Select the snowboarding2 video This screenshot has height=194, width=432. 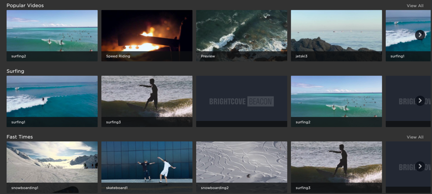pos(241,167)
